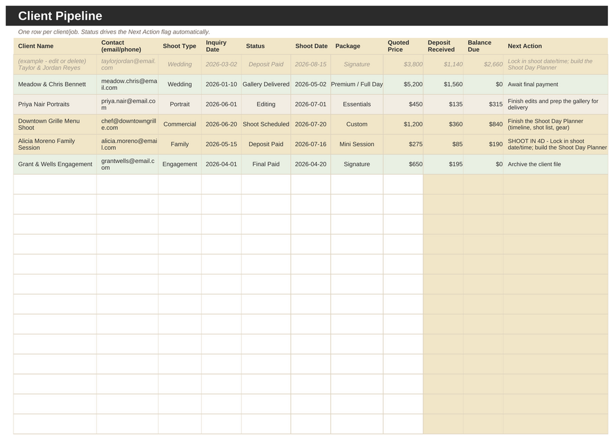Select the Mini Session package cell
The height and width of the screenshot is (440, 614).
(x=357, y=144)
